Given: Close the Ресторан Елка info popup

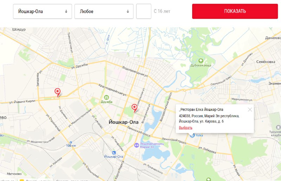Looking at the screenshot, I should (250, 109).
